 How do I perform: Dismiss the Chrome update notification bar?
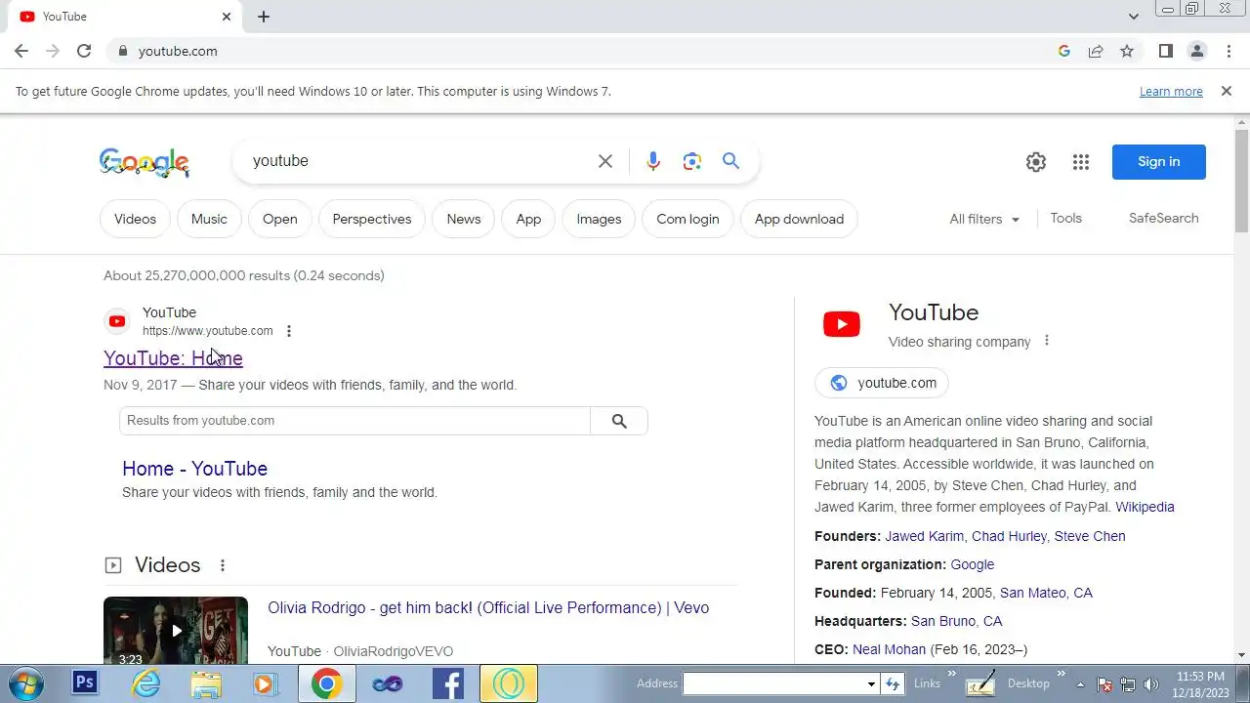(x=1226, y=91)
